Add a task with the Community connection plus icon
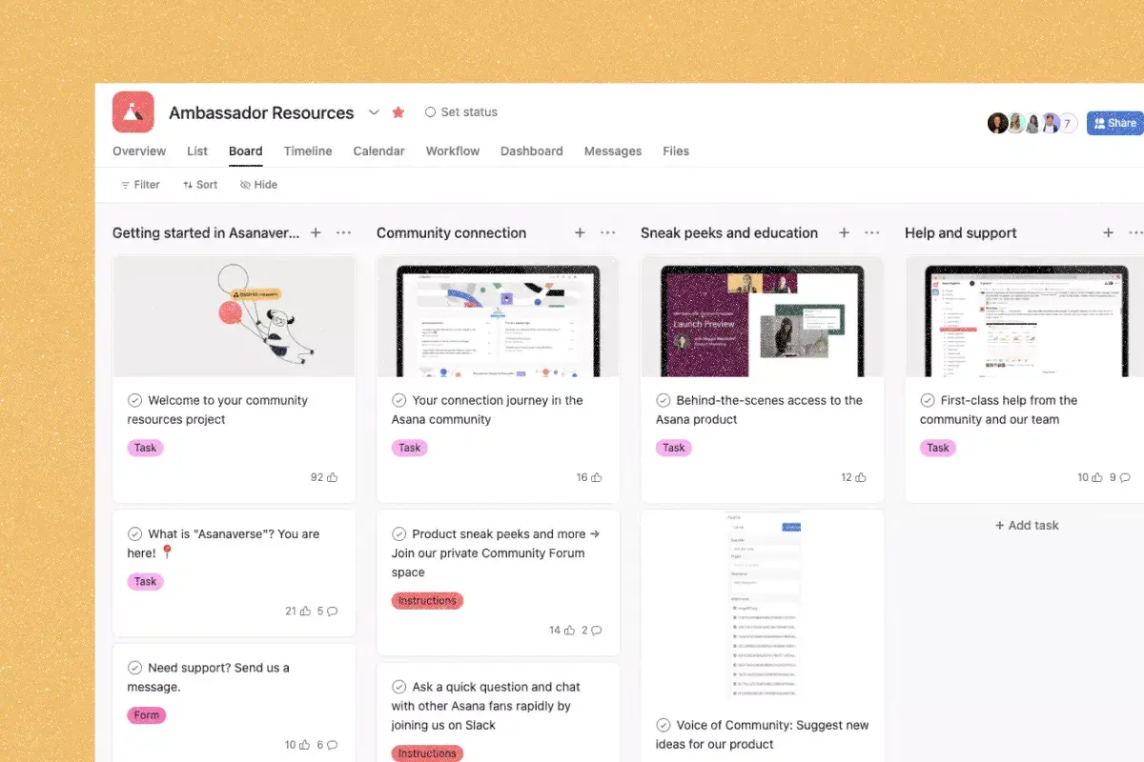The height and width of the screenshot is (762, 1144). coord(580,231)
